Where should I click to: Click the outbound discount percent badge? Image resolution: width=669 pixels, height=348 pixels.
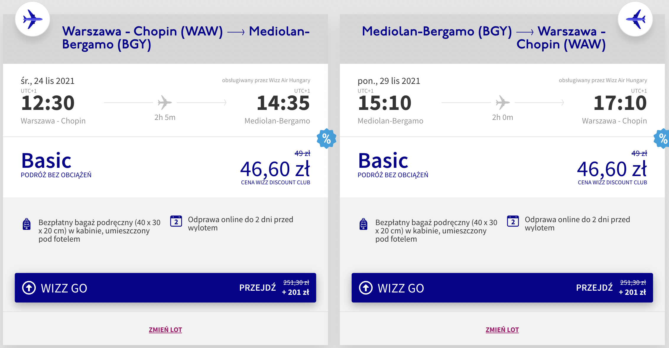326,138
